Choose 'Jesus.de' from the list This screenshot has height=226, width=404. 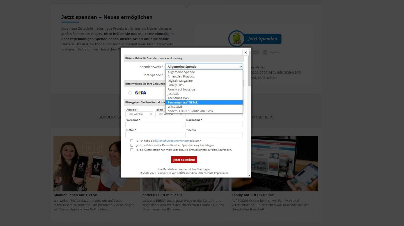pos(204,94)
